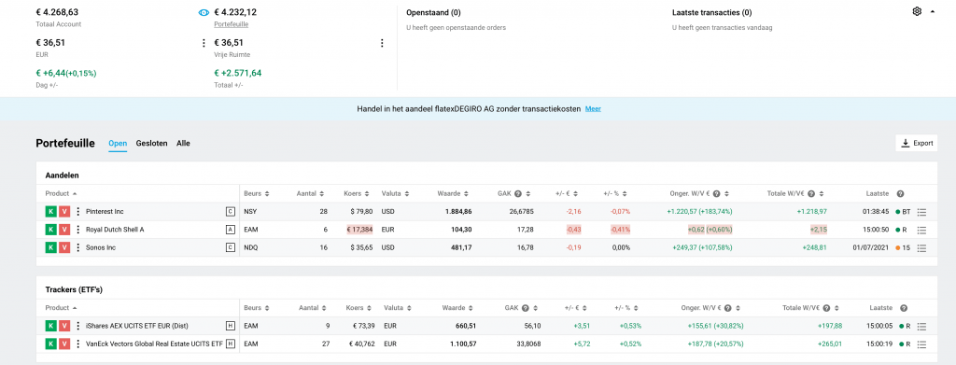Open the three-dot menu for Royal Dutch Shell A

point(77,230)
